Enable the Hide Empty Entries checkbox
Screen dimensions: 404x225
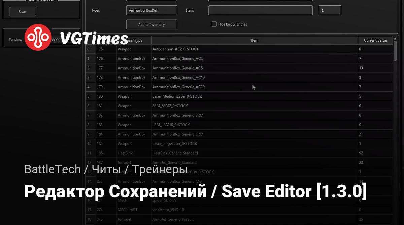(x=214, y=24)
